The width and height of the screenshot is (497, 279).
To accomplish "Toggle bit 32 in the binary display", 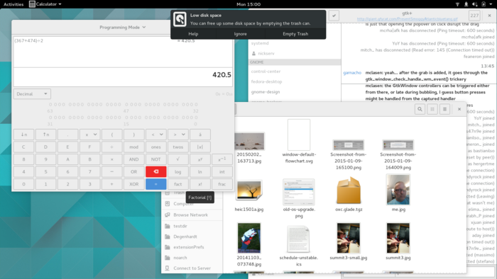I will tap(196, 104).
